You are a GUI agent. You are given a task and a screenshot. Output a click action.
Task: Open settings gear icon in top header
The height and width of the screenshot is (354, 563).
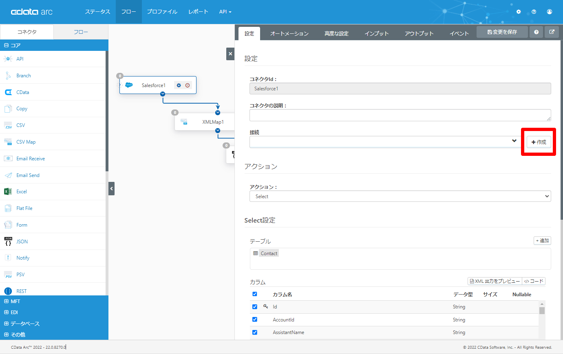519,12
